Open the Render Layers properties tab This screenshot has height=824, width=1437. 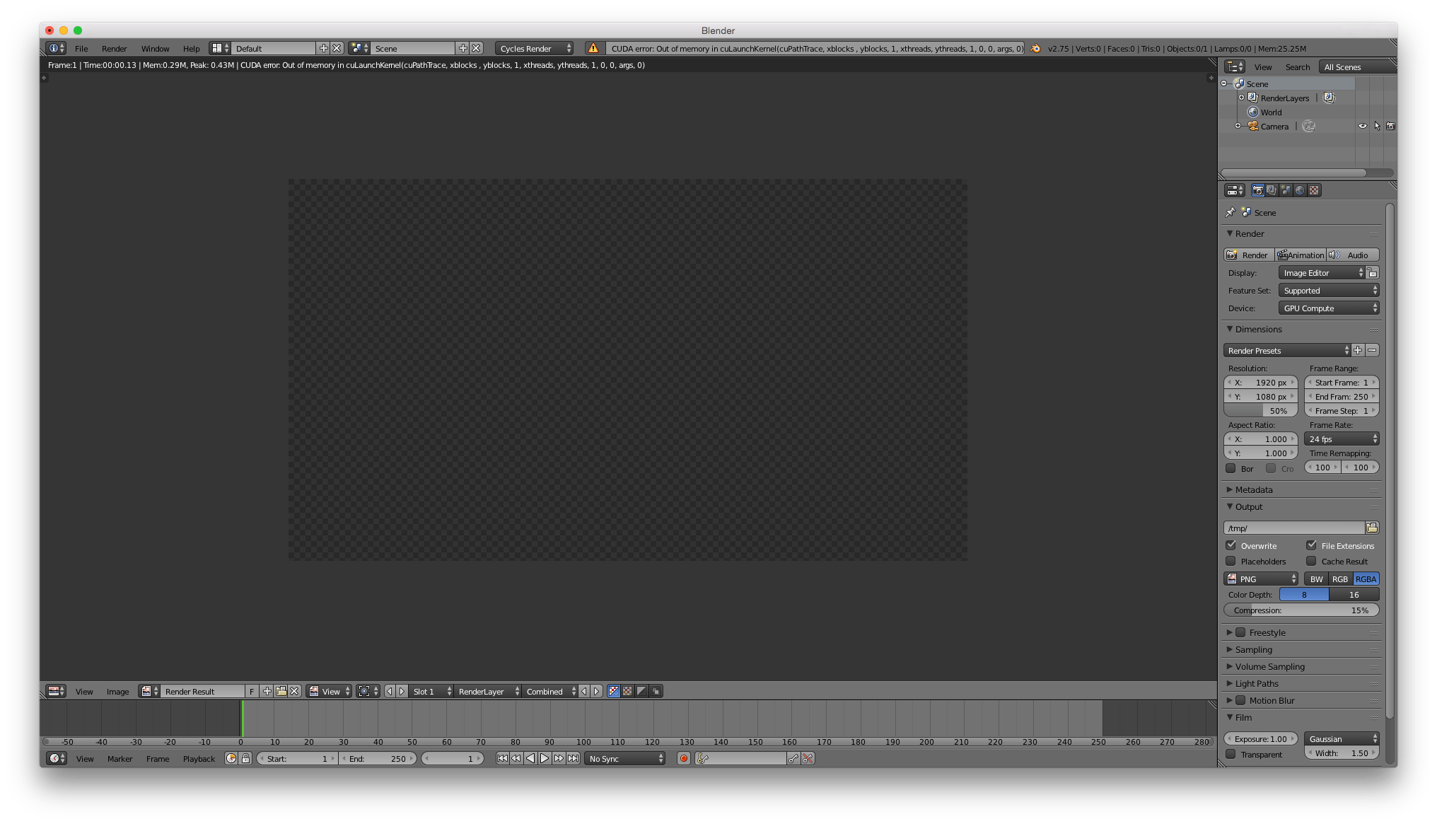(1272, 190)
